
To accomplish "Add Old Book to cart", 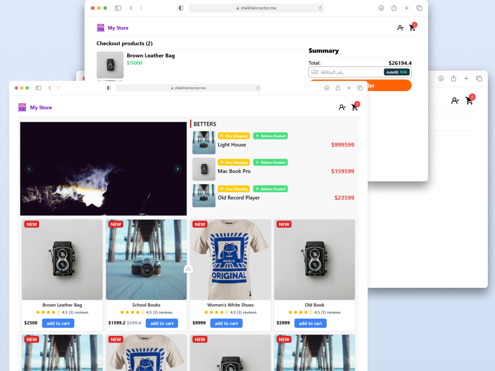I will coord(310,323).
